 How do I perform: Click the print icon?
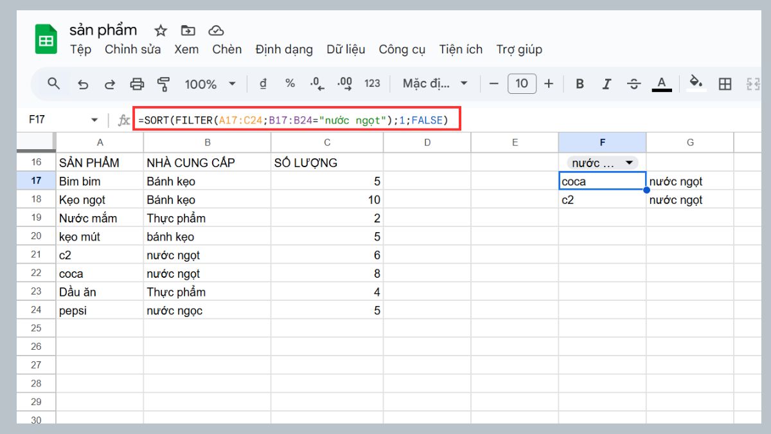pos(137,84)
